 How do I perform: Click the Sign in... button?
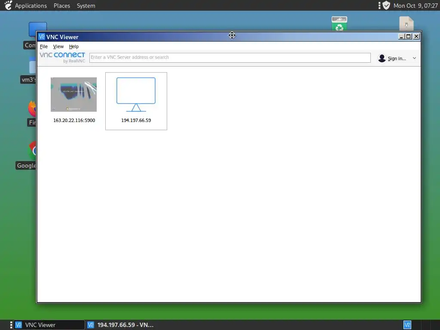[x=397, y=58]
